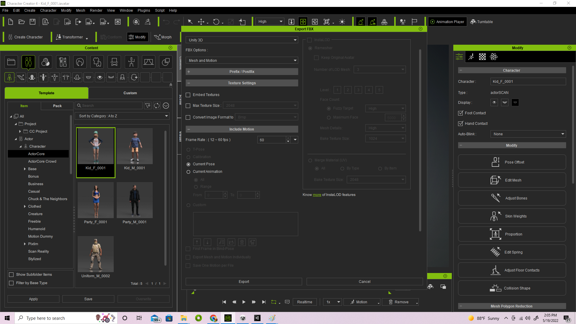
Task: Select the Skin Weights tool
Action: [x=511, y=216]
